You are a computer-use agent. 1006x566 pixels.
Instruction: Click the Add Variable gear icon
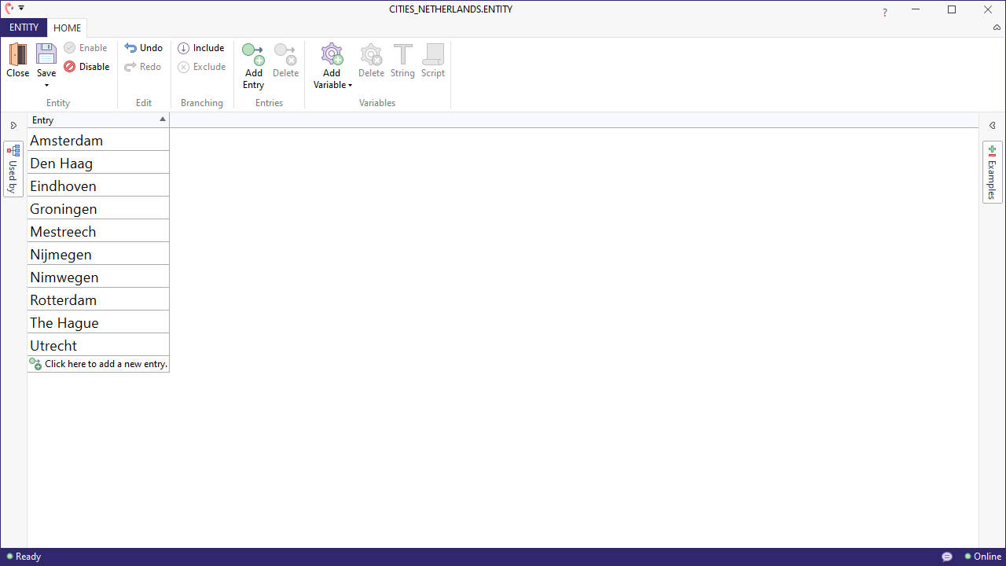coord(332,54)
